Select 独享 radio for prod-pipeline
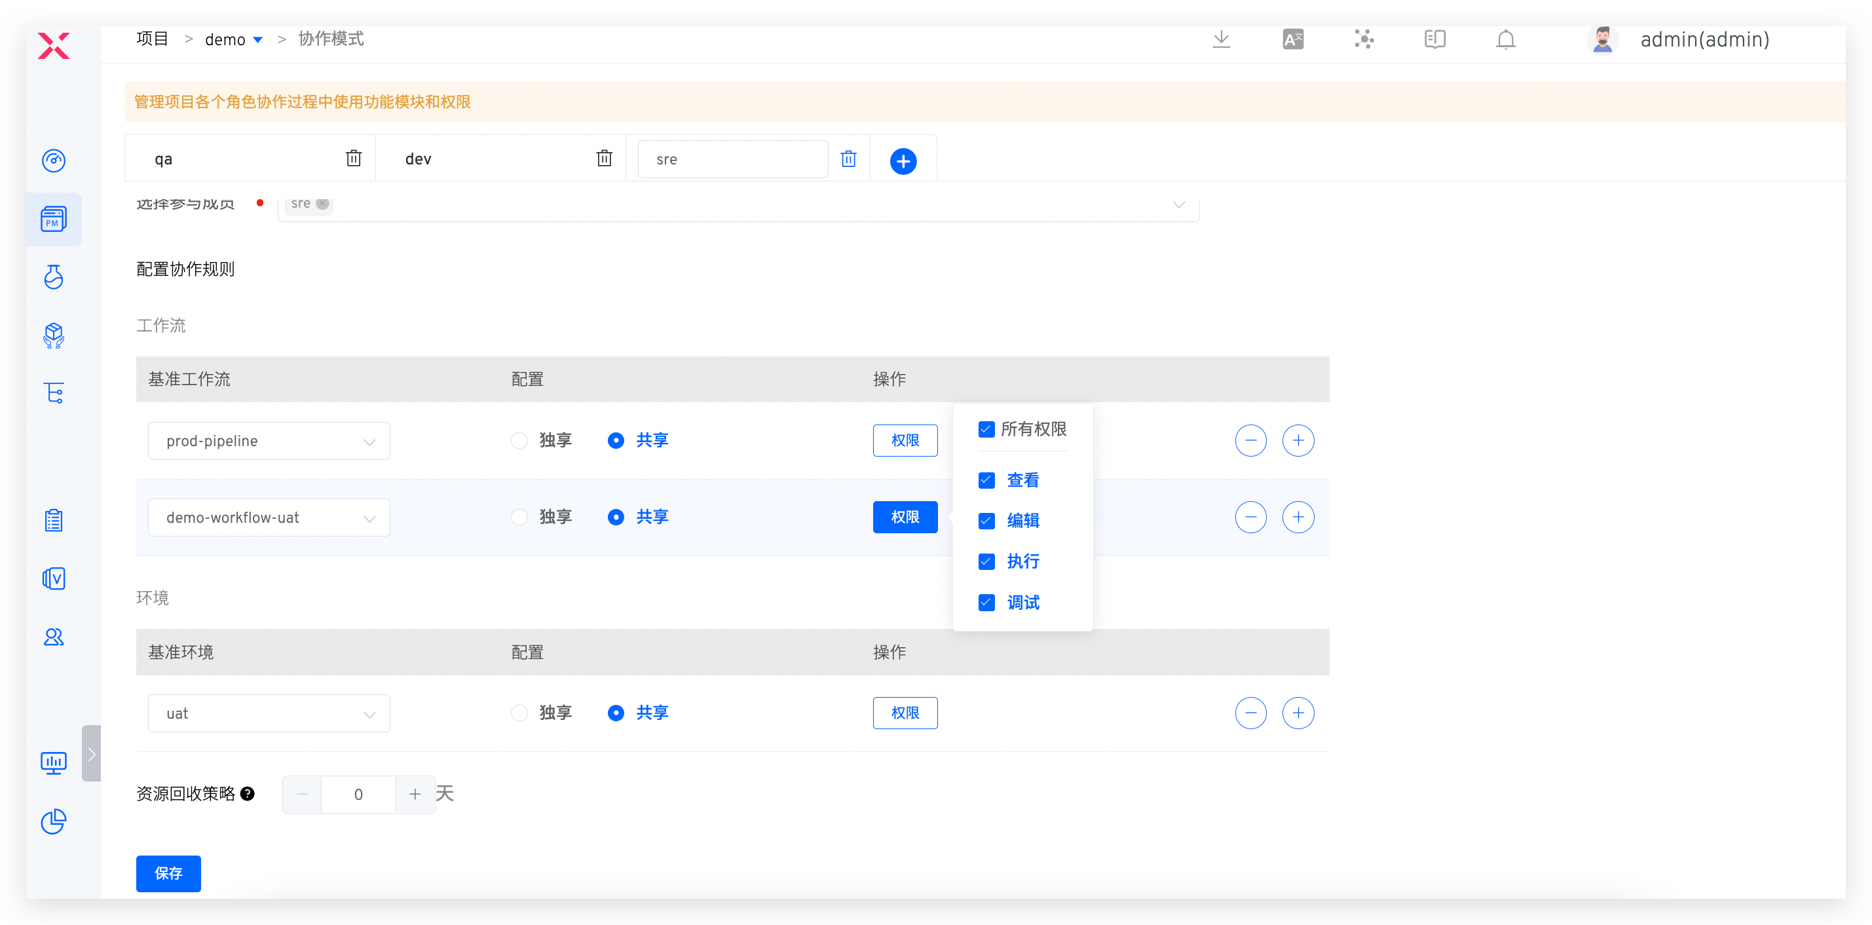Viewport: 1872px width, 925px height. (519, 440)
